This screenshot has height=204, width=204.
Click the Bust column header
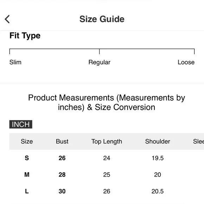(62, 141)
